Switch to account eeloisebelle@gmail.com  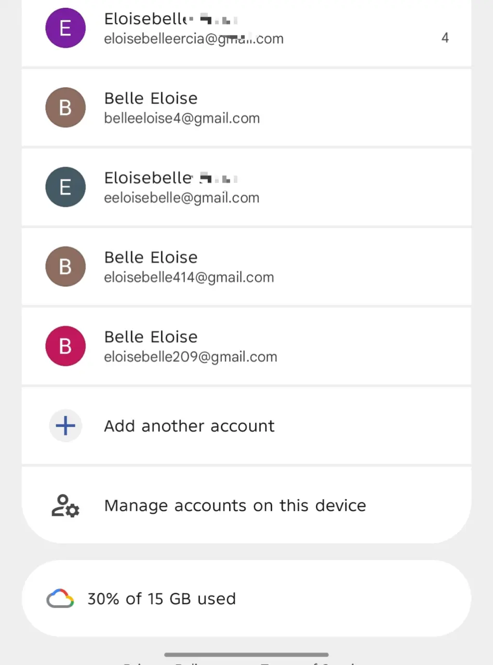(246, 187)
